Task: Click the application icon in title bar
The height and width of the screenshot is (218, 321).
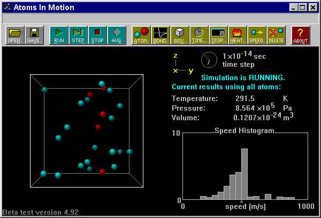Action: coord(6,7)
